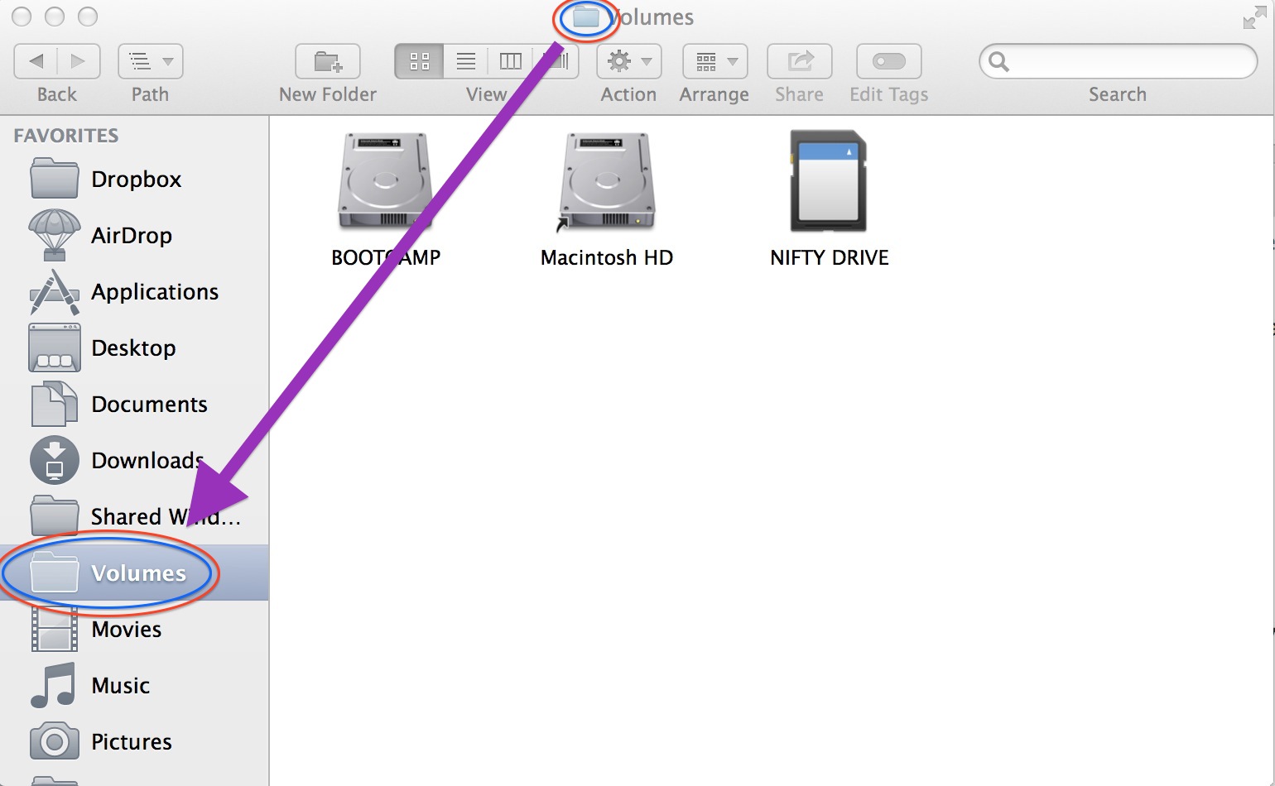1275x786 pixels.
Task: Click the Edit Tags button
Action: pyautogui.click(x=889, y=61)
